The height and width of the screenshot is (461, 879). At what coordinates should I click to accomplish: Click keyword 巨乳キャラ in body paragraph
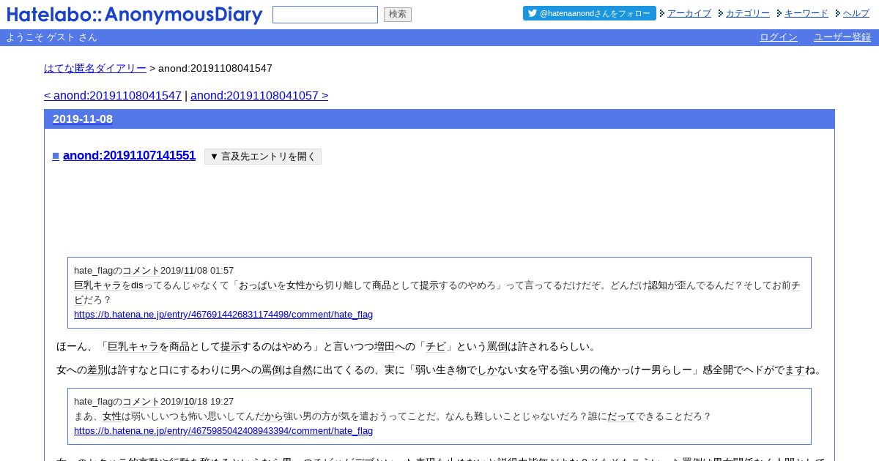tap(133, 347)
